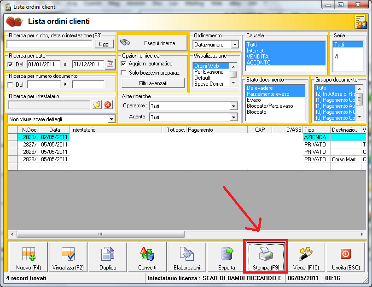
Task: Open the Ordinamento Data/numero dropdown
Action: point(235,45)
